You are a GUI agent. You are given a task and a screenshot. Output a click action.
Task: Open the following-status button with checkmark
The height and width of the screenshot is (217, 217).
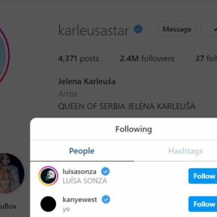(x=209, y=29)
